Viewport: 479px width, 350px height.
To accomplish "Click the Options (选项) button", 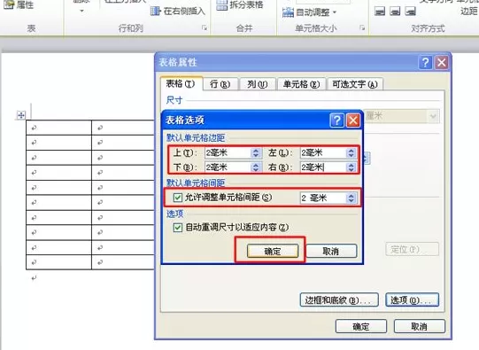I will tap(412, 299).
